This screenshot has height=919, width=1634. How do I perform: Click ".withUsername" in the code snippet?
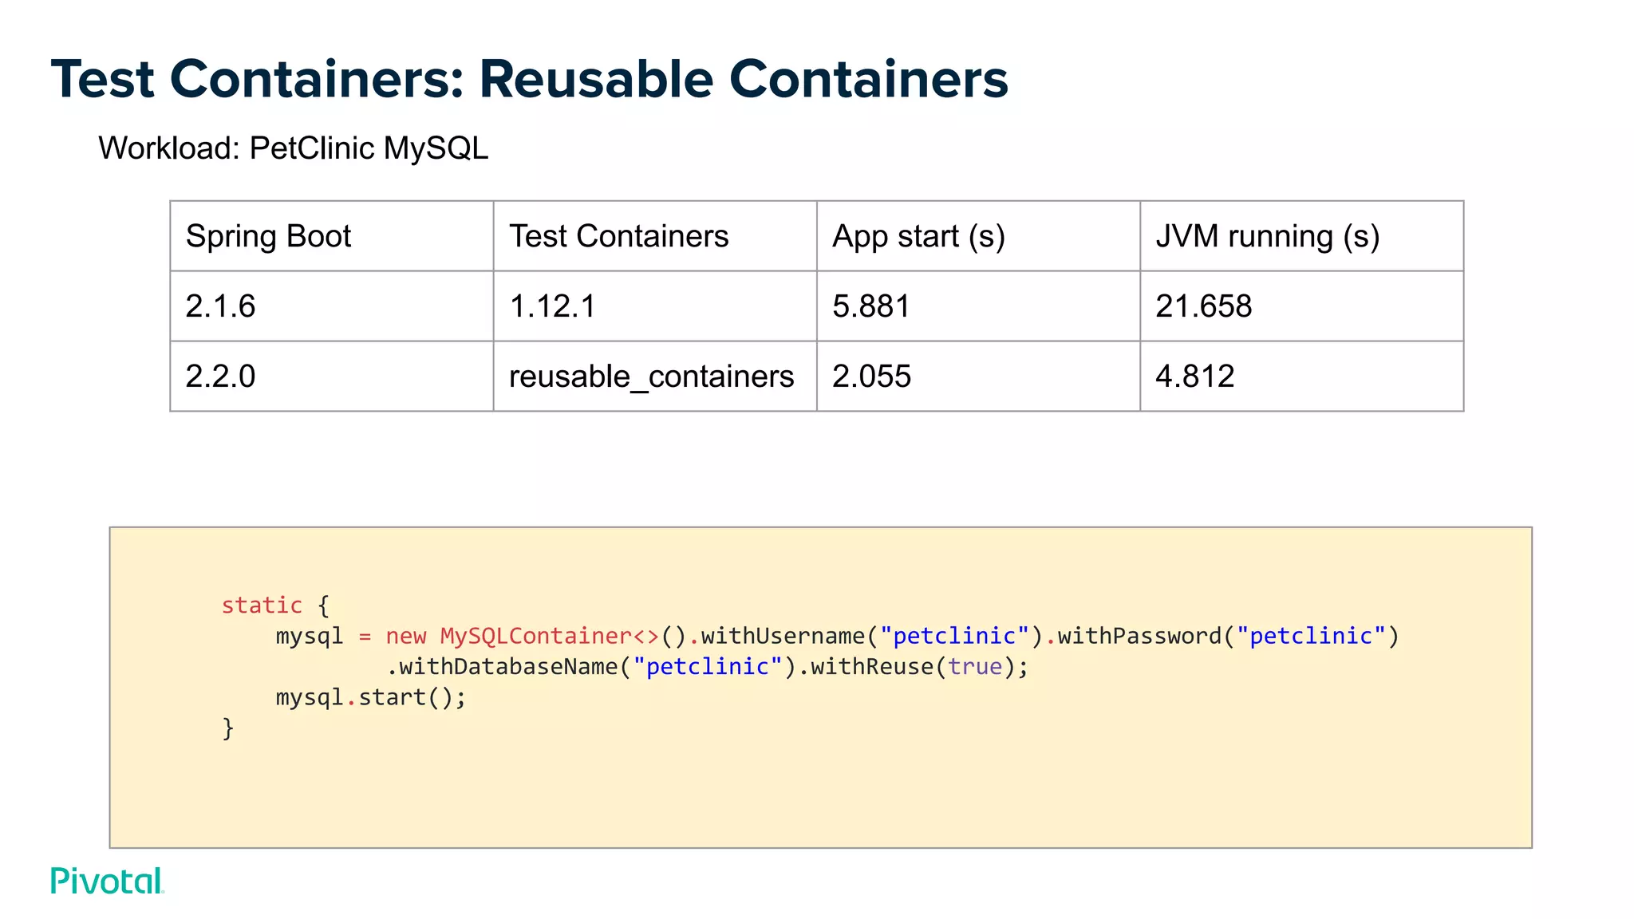(776, 636)
